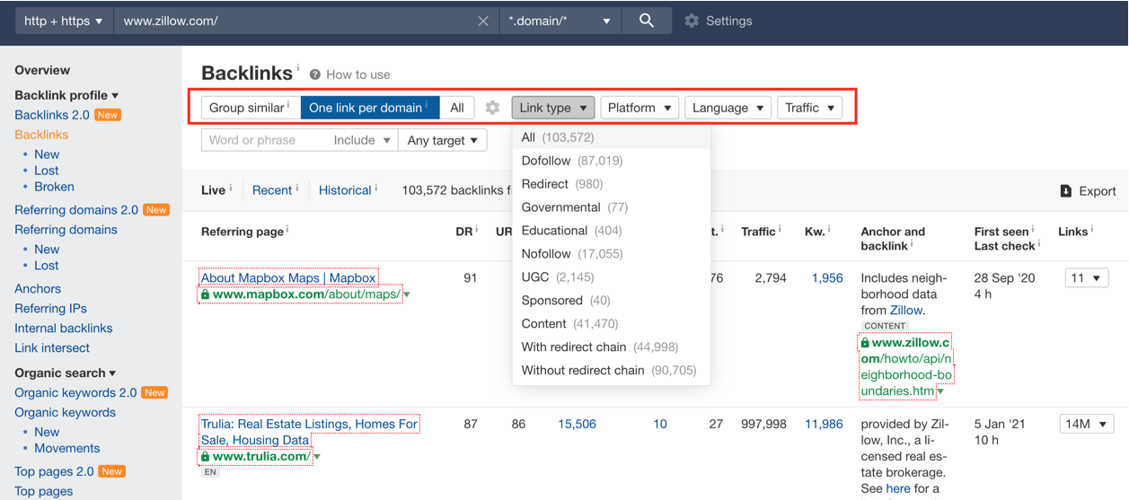Open the Trulia Real Estate Listings link
This screenshot has height=500, width=1129.
[309, 432]
